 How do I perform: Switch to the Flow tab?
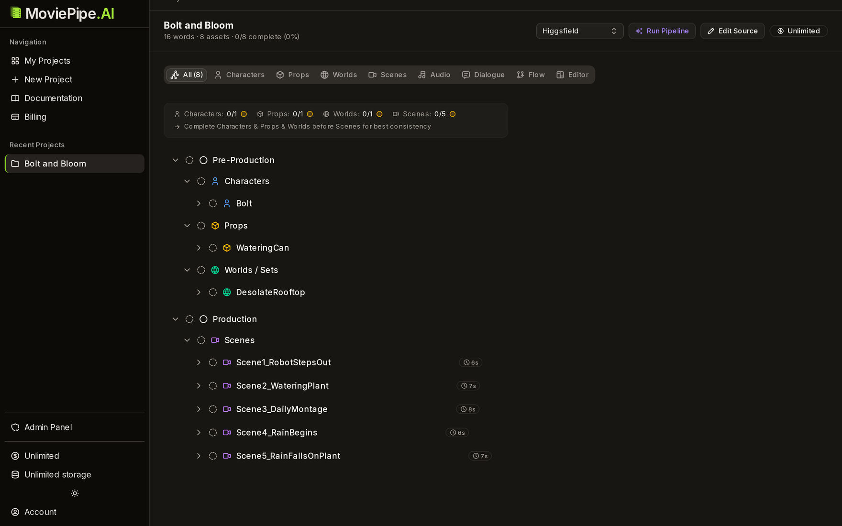[x=531, y=75]
